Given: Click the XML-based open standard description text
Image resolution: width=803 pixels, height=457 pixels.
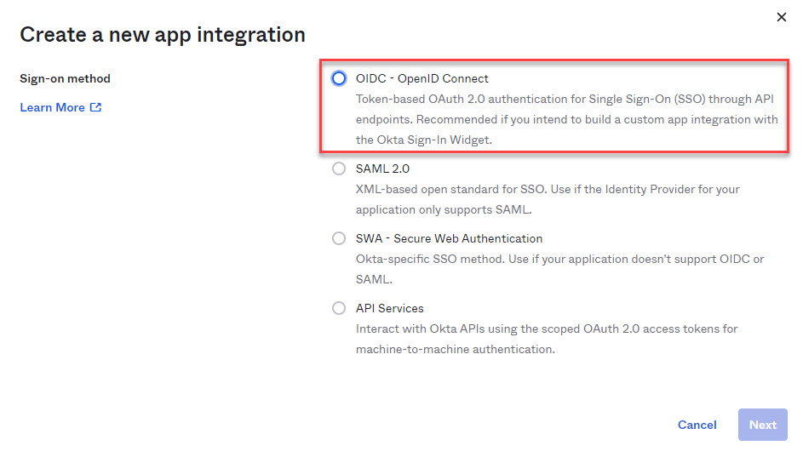Looking at the screenshot, I should pos(548,200).
